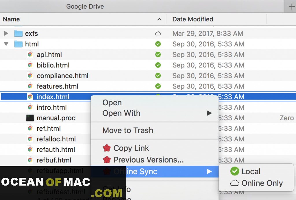Image resolution: width=296 pixels, height=200 pixels.
Task: Click the exfs folder icon
Action: [18, 33]
